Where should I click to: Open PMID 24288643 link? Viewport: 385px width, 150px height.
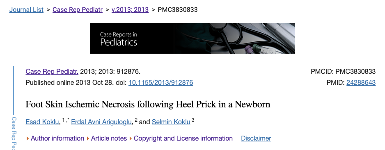[361, 83]
